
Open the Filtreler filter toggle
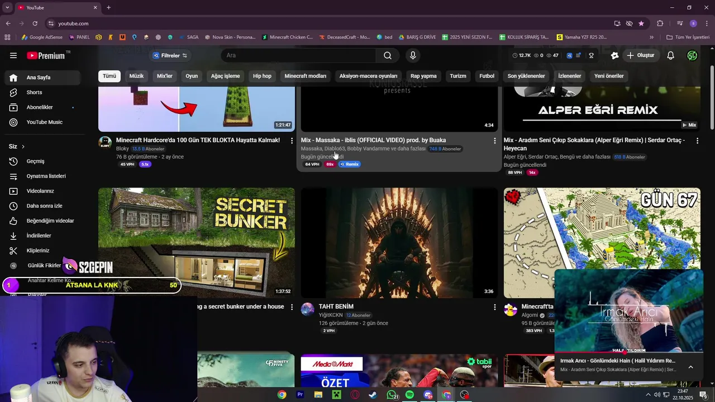point(170,55)
